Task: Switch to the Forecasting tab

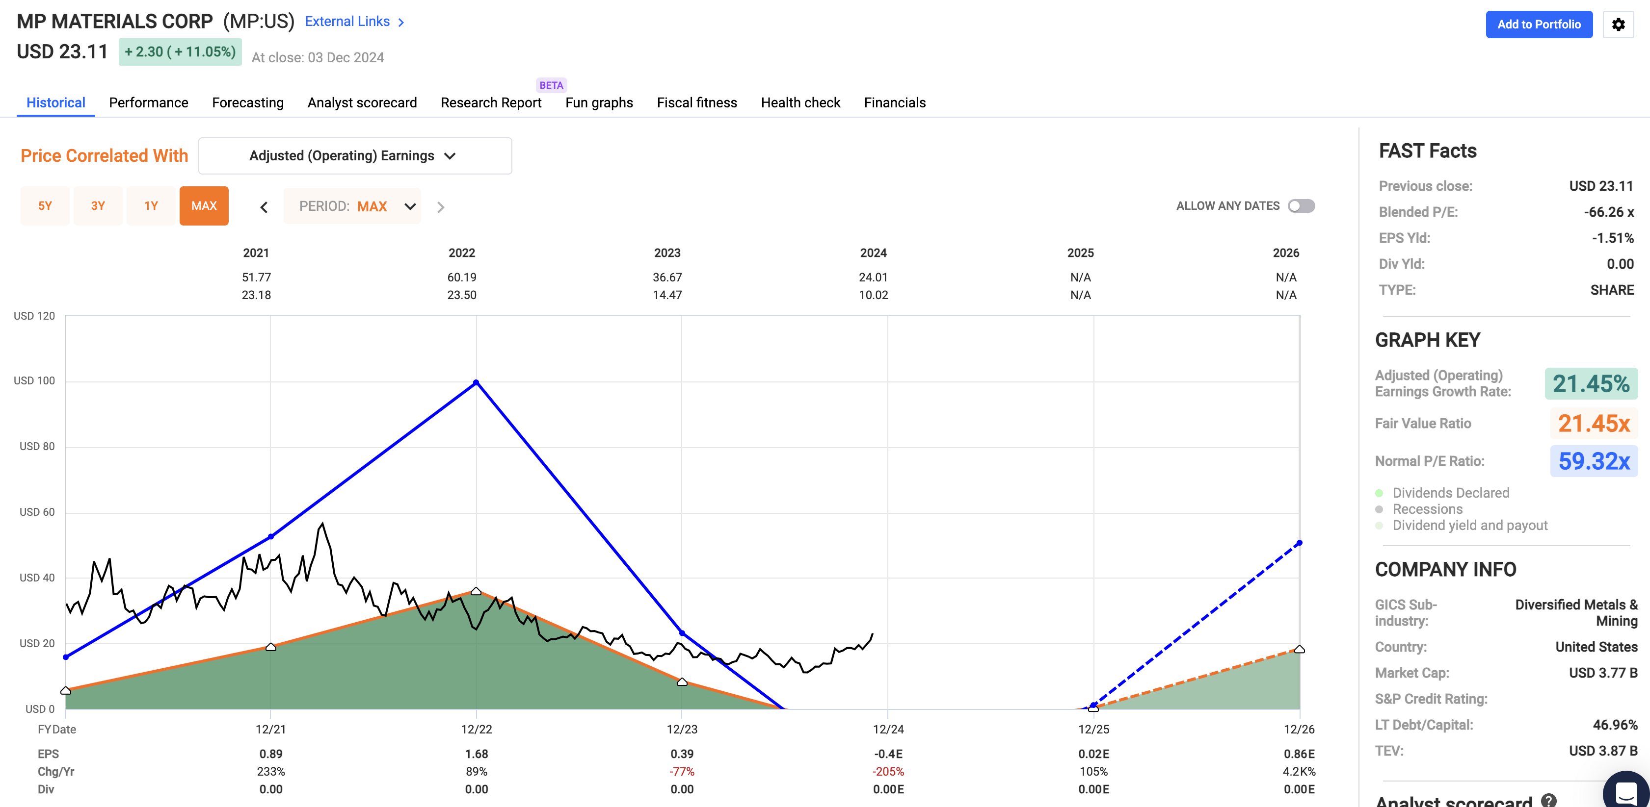Action: point(247,102)
